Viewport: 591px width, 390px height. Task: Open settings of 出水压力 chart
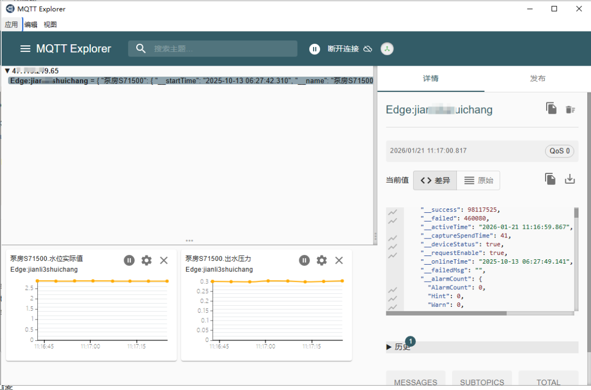tap(322, 260)
